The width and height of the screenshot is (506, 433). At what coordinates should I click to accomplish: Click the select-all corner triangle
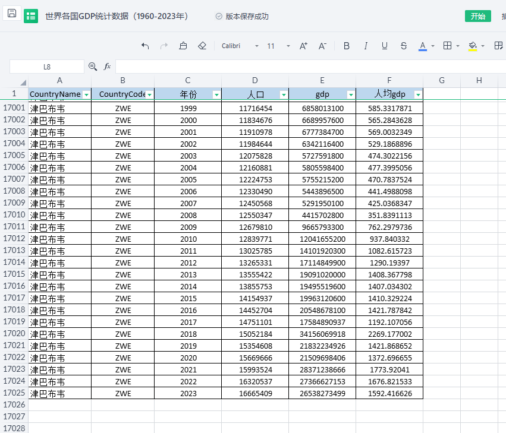click(23, 82)
